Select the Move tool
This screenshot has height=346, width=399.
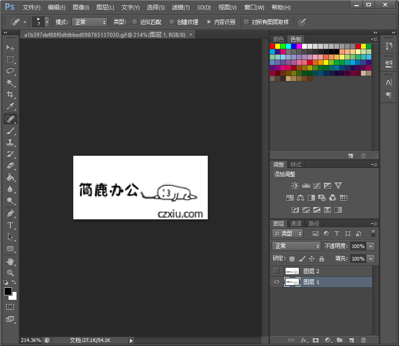11,47
